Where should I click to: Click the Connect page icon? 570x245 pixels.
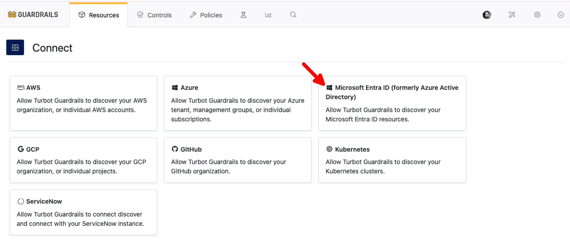[15, 47]
